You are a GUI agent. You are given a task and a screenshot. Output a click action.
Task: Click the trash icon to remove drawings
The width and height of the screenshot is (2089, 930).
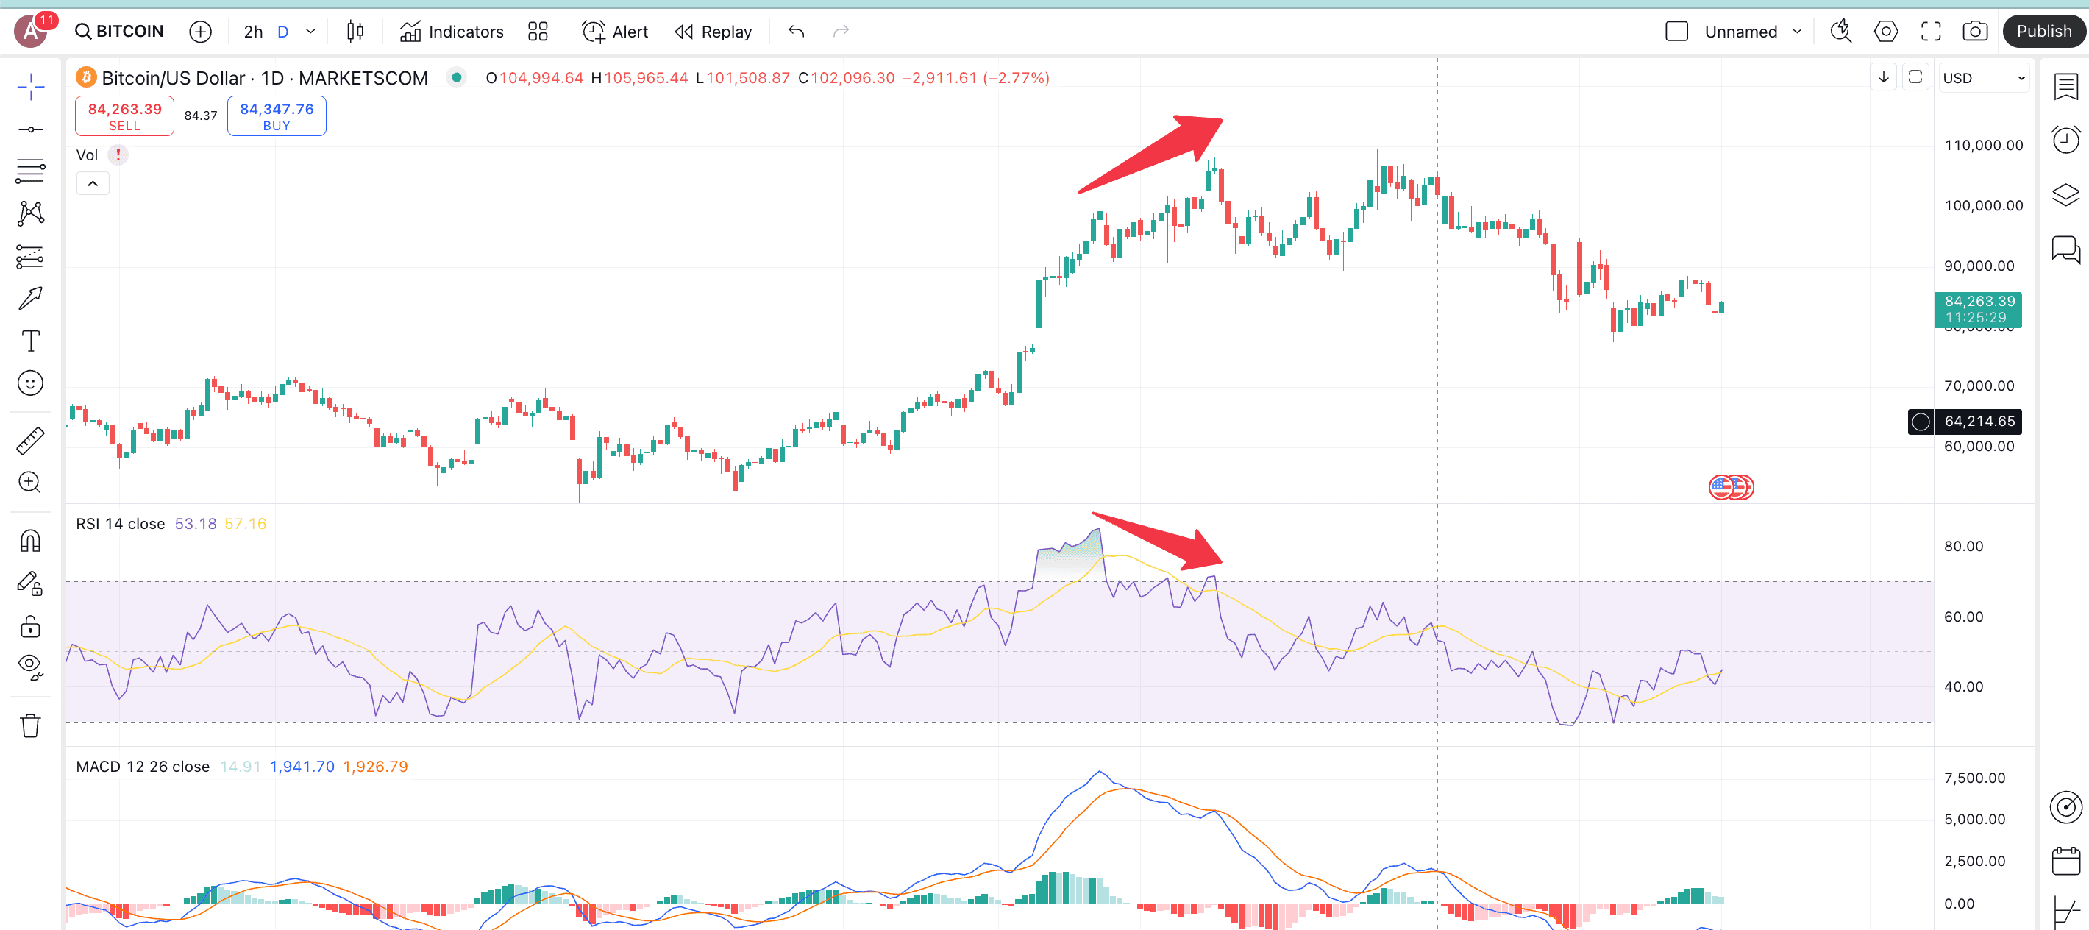(x=30, y=725)
